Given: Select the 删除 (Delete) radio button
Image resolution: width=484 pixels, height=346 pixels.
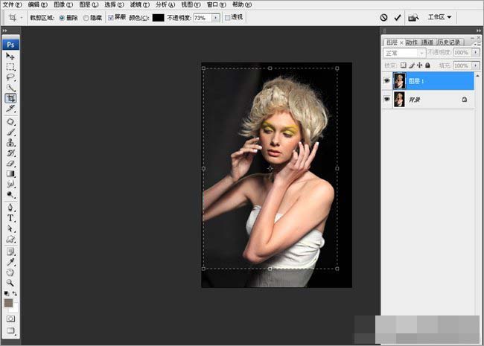Looking at the screenshot, I should coord(61,17).
